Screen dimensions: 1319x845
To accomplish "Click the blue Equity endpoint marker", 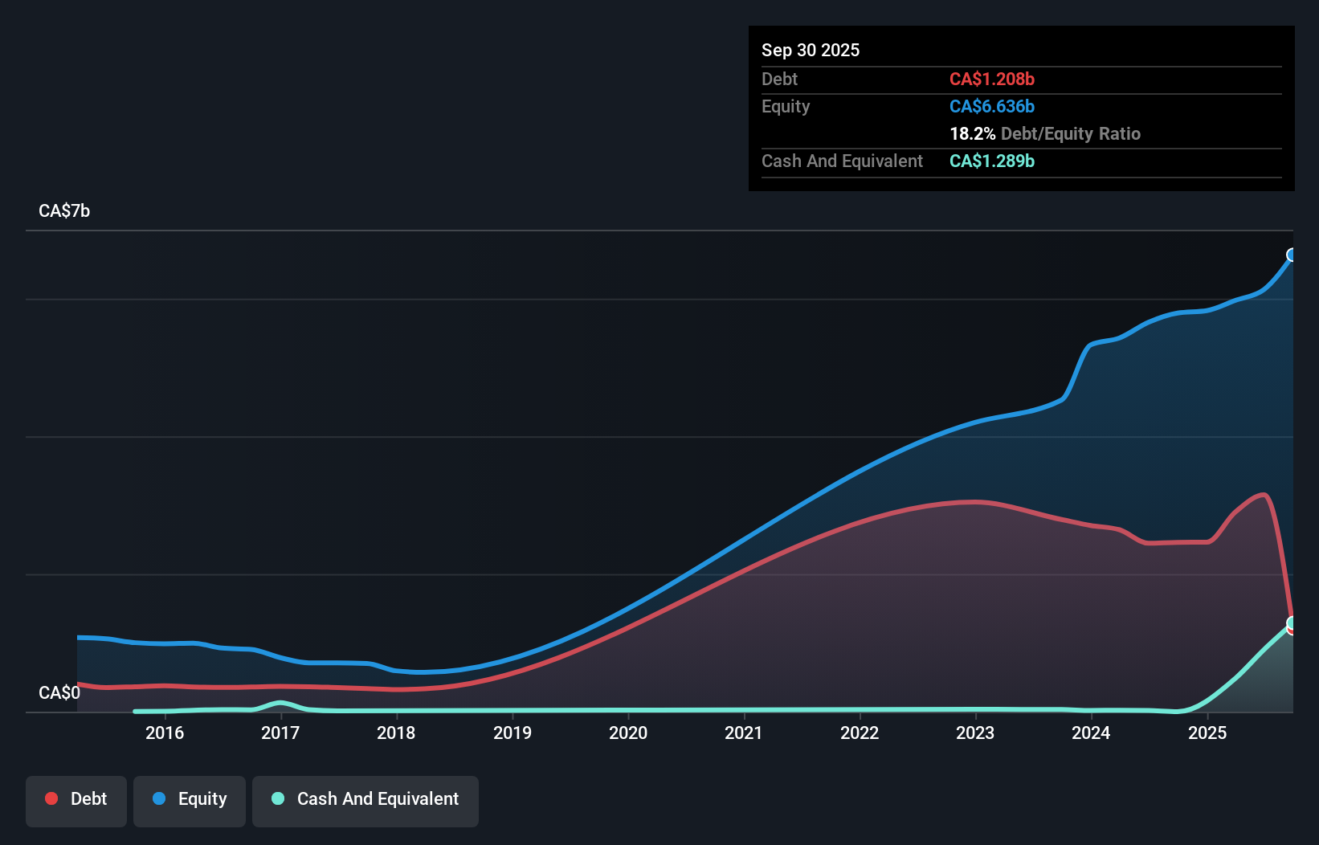I will pyautogui.click(x=1292, y=255).
